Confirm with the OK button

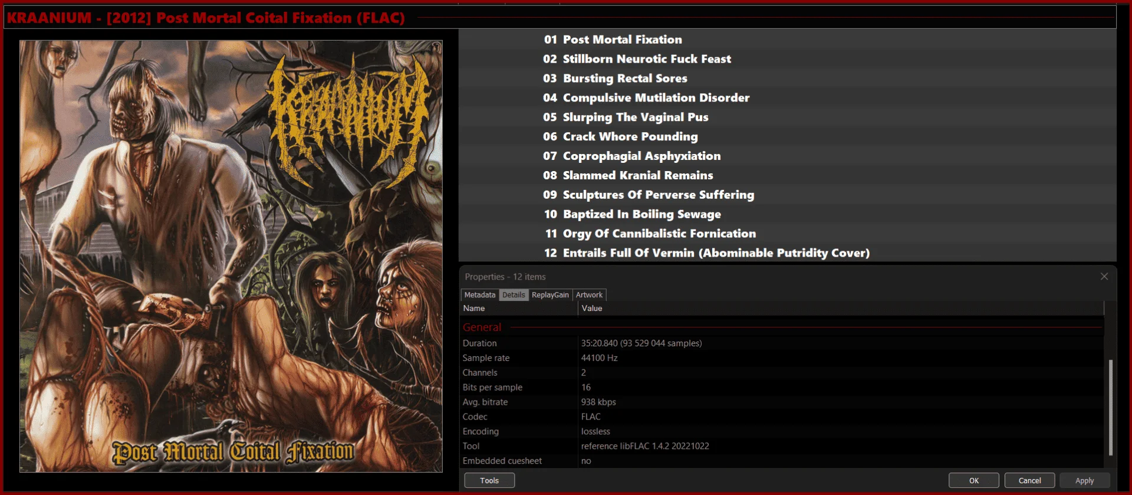pyautogui.click(x=973, y=480)
